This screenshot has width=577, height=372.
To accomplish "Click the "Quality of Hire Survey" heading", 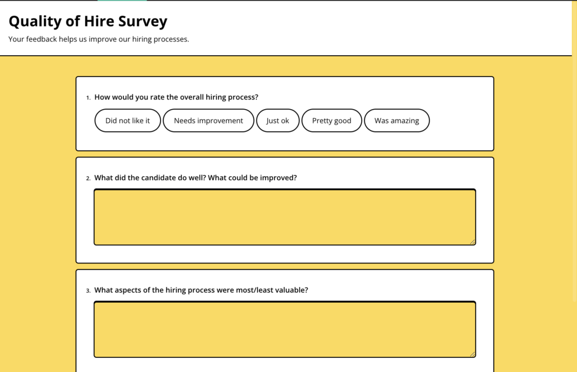I will pos(88,21).
